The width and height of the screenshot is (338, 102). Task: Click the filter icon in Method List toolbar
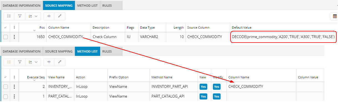(x=20, y=62)
